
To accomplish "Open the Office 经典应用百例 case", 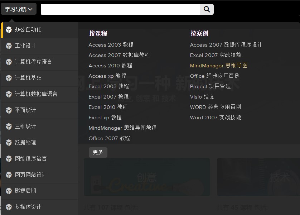I will pyautogui.click(x=215, y=76).
